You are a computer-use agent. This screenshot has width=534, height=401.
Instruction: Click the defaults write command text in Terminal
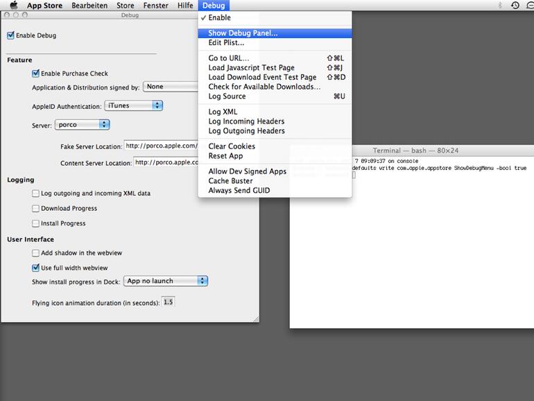pos(439,168)
